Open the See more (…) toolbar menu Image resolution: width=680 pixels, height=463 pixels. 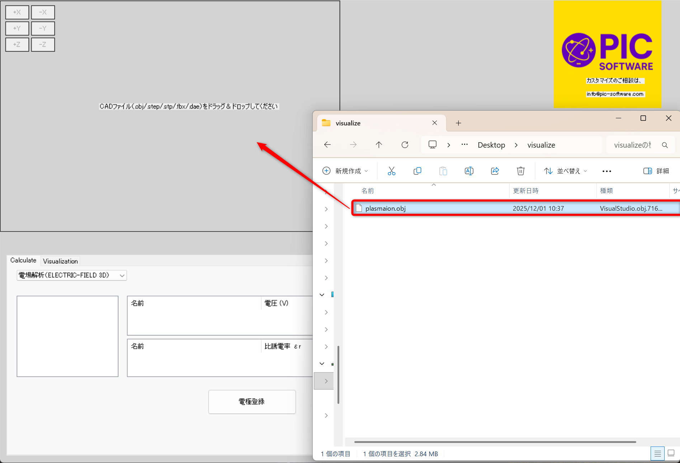606,171
